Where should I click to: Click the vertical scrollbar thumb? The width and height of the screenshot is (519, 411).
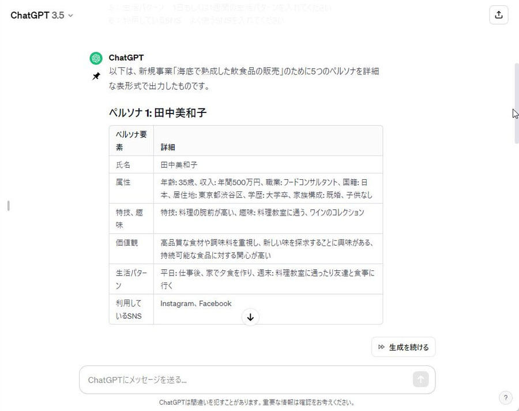(x=516, y=103)
